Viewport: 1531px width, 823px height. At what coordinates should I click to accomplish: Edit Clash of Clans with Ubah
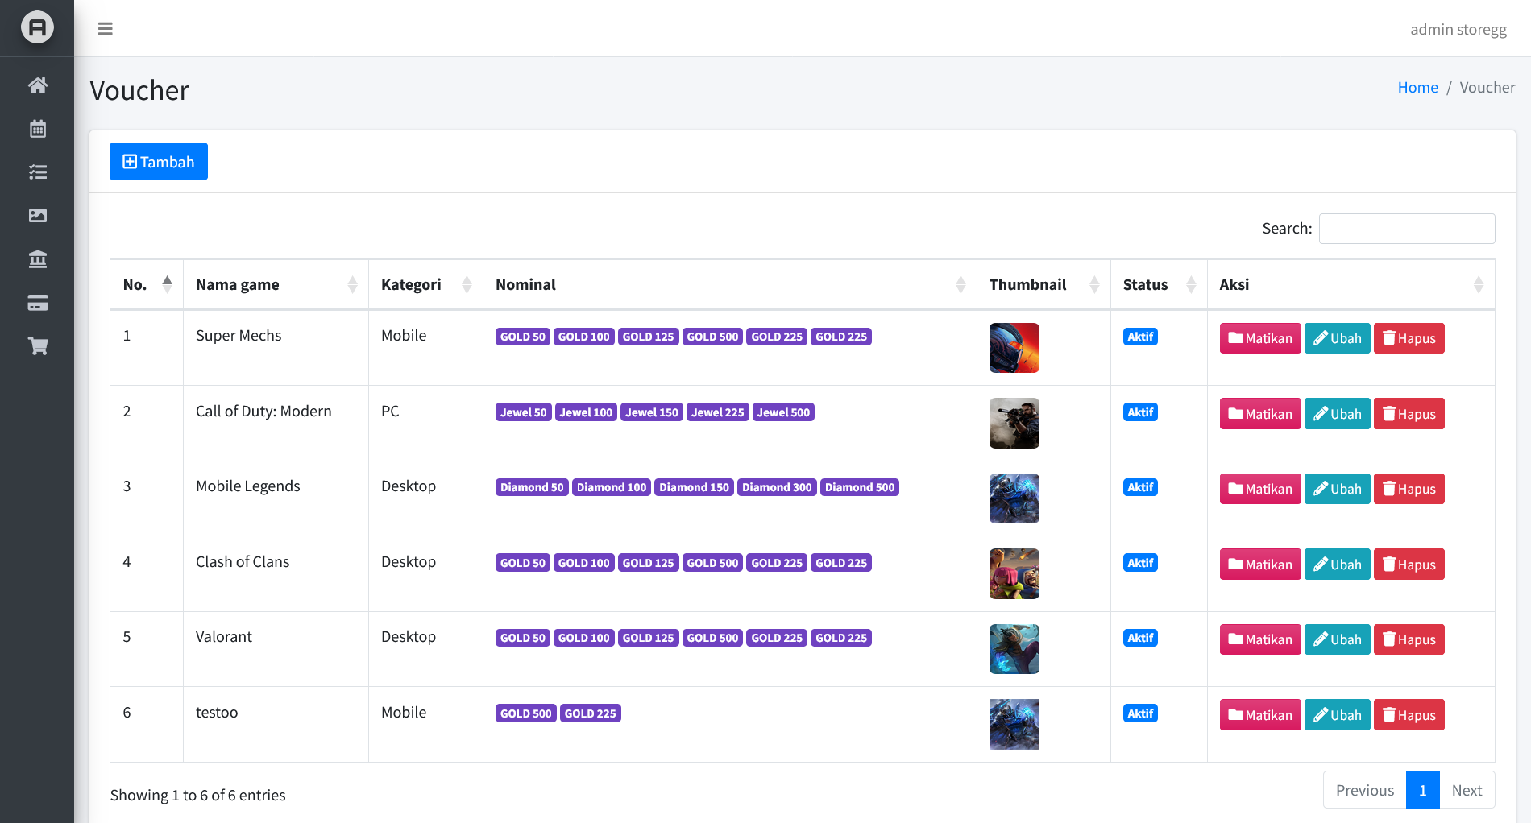[x=1338, y=565]
